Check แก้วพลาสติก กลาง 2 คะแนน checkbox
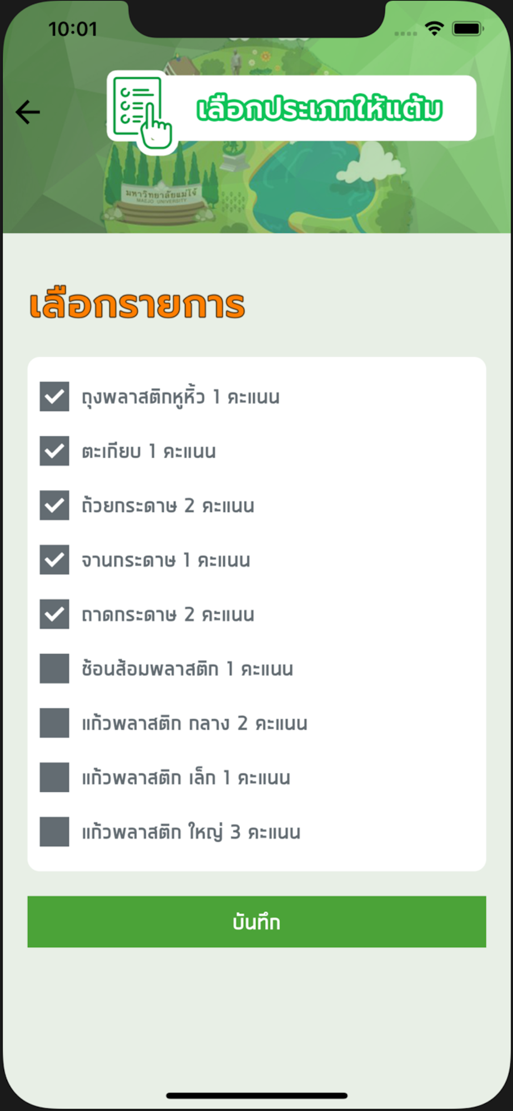 pyautogui.click(x=54, y=723)
